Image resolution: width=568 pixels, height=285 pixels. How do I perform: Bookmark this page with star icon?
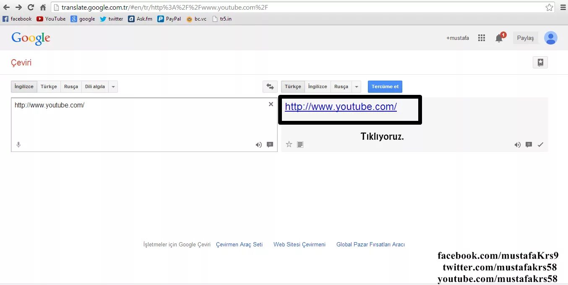[x=549, y=7]
